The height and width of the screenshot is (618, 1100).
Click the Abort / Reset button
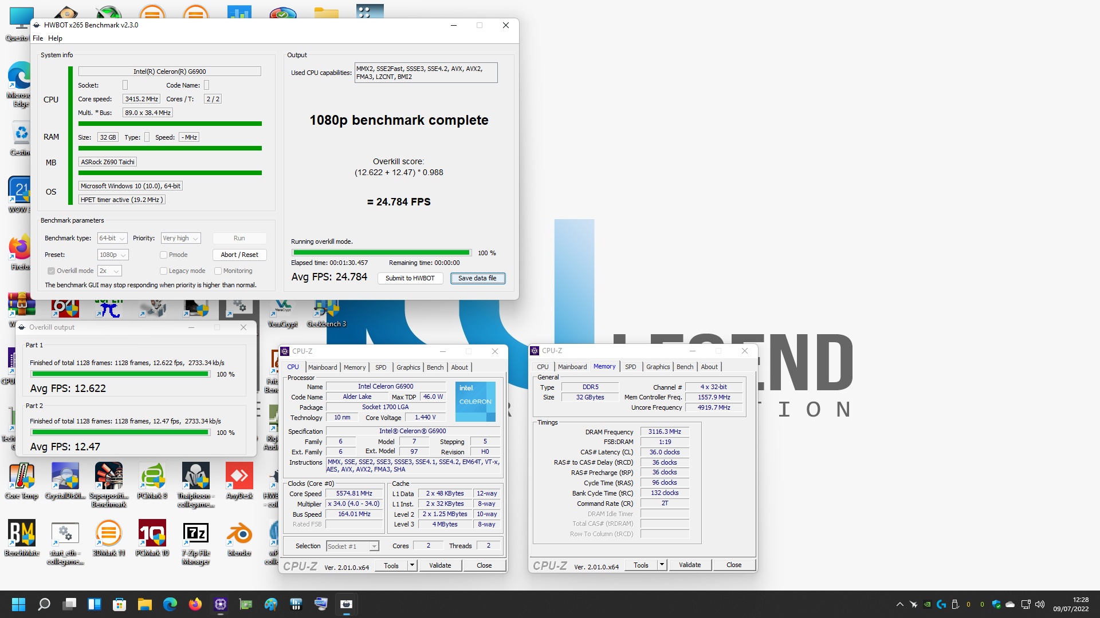pyautogui.click(x=239, y=255)
